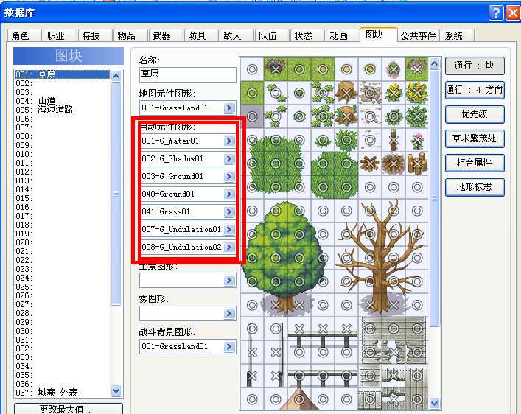The width and height of the screenshot is (521, 414).
Task: Click tileset list scrollbar down arrow
Action: 116,390
